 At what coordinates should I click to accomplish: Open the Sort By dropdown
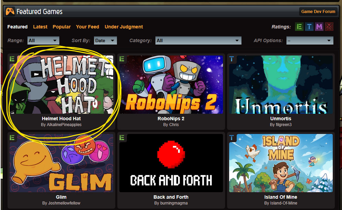pyautogui.click(x=105, y=40)
